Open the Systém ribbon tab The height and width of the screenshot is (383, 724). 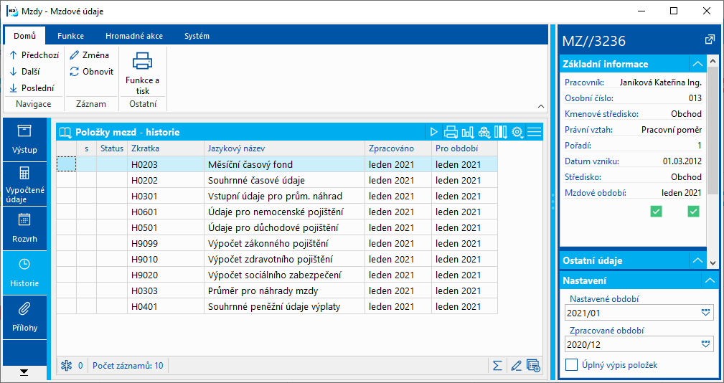pyautogui.click(x=197, y=36)
